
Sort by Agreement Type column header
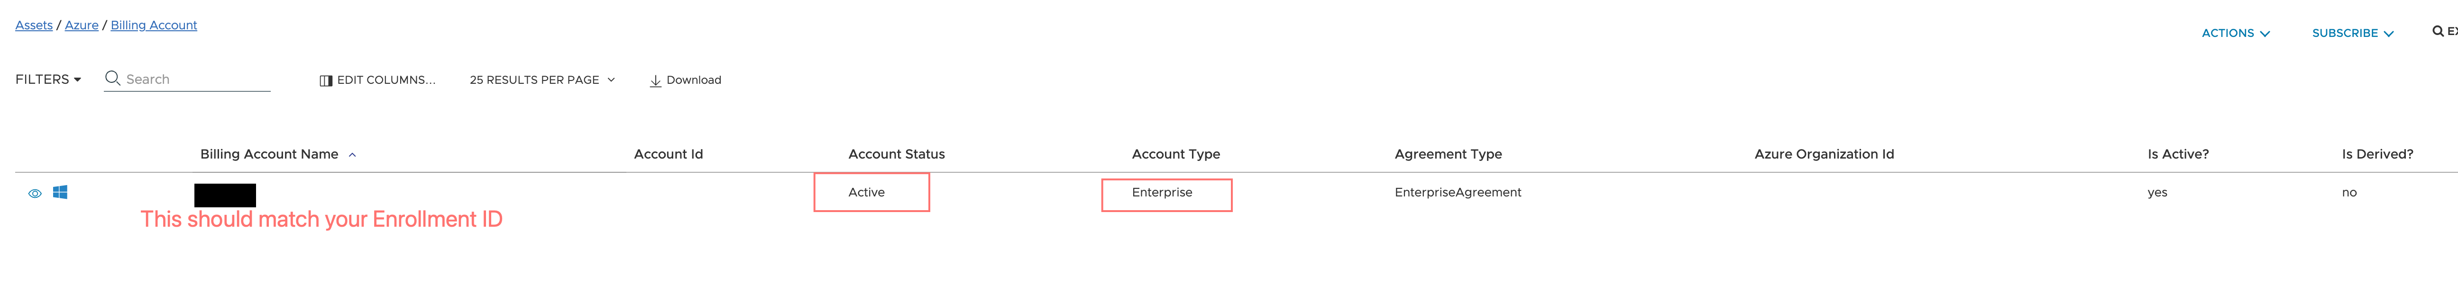click(1448, 154)
